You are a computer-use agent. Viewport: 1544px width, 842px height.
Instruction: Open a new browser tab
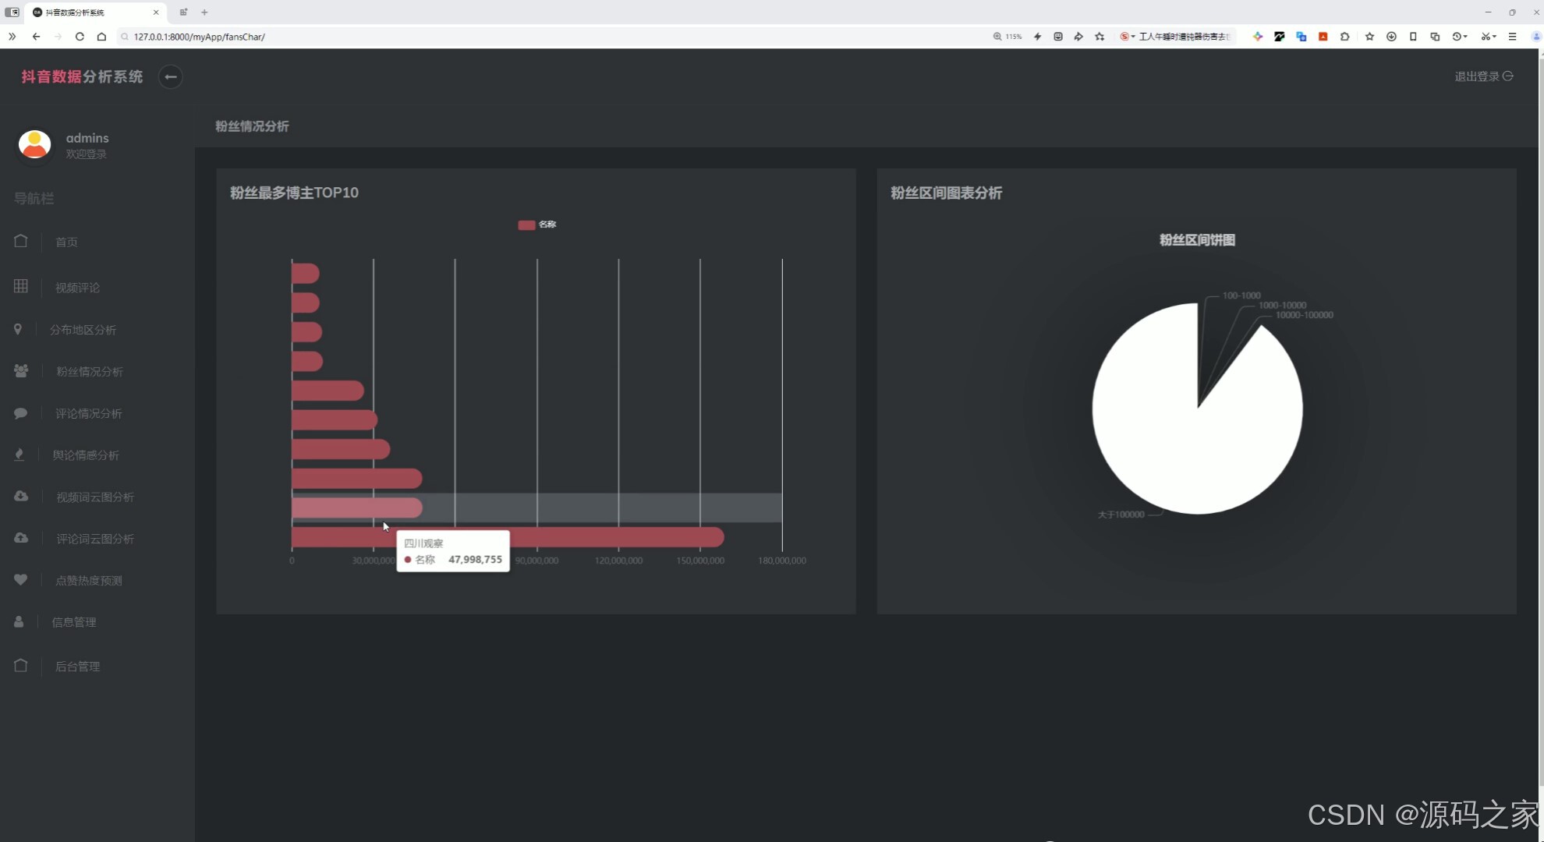(204, 12)
